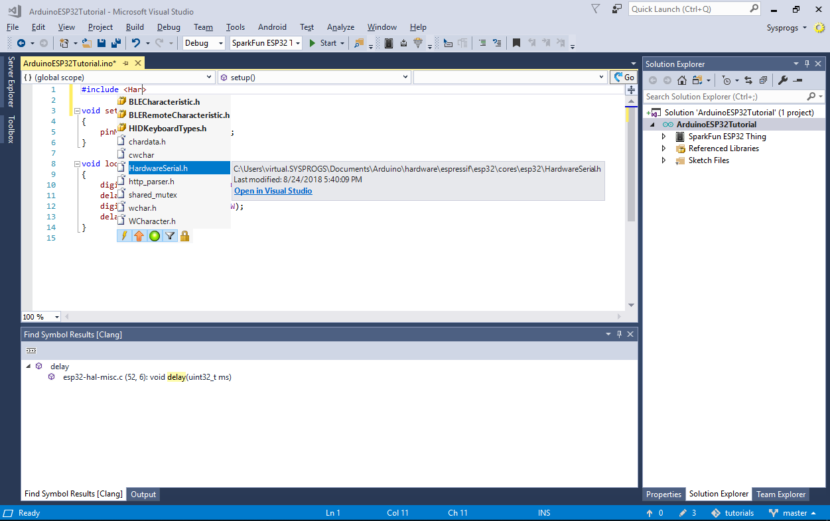Open the Build menu
The width and height of the screenshot is (830, 521).
[x=135, y=27]
